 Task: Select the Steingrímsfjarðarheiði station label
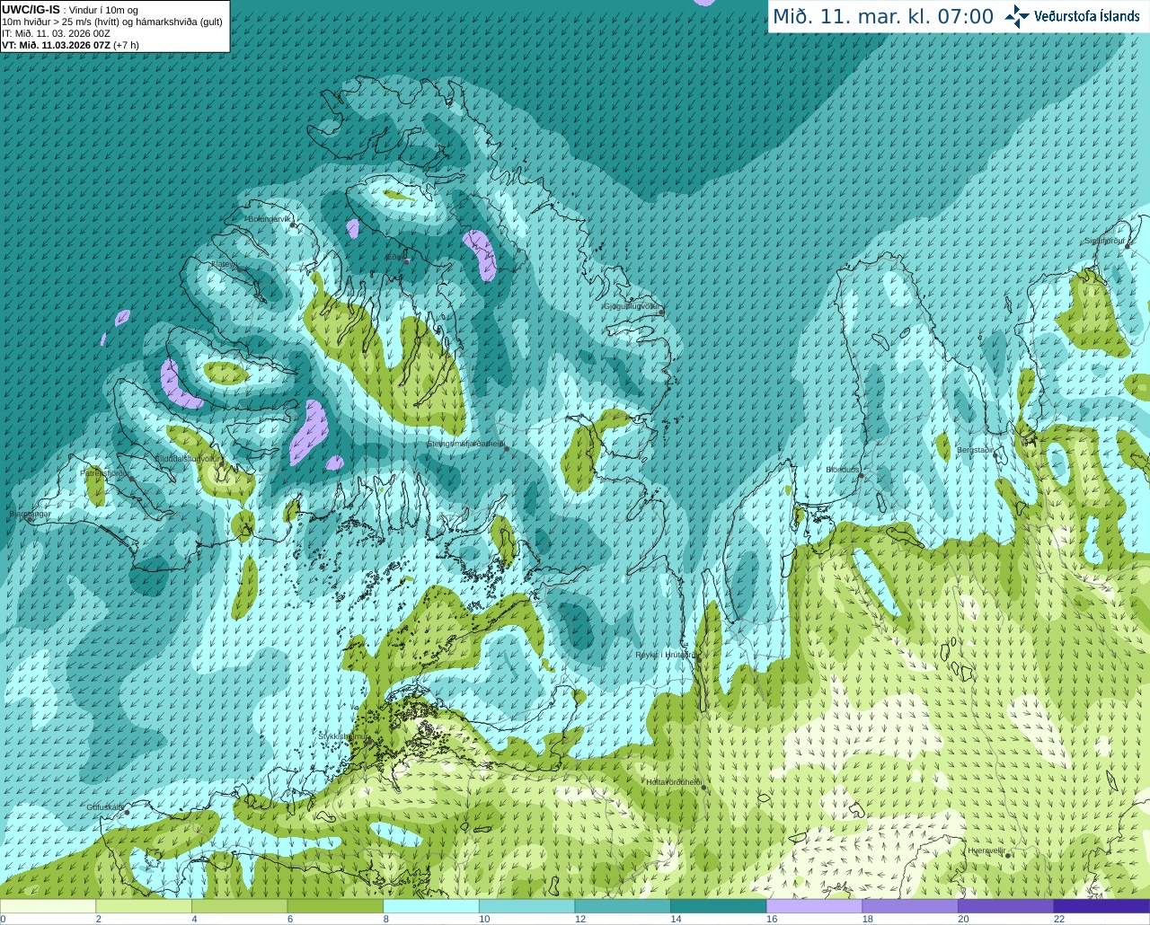point(465,443)
